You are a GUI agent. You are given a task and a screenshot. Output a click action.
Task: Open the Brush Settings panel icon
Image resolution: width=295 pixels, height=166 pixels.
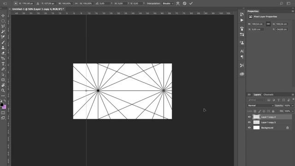coord(242,35)
